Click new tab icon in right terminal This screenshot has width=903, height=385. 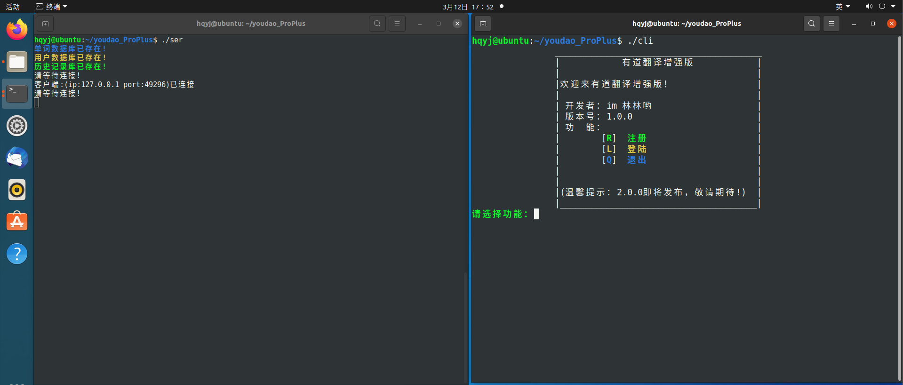[483, 24]
